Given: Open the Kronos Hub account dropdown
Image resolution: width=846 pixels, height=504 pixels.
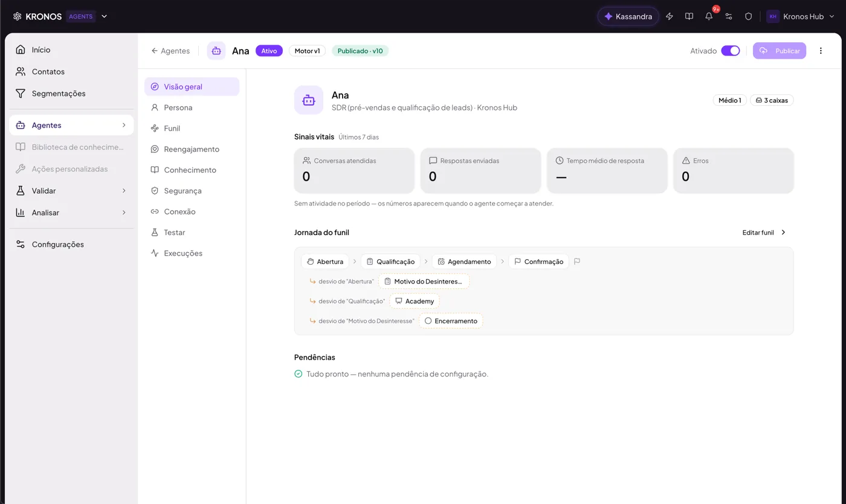Looking at the screenshot, I should pyautogui.click(x=801, y=16).
